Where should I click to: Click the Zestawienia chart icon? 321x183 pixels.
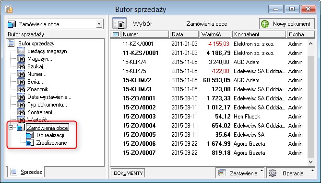tap(222, 173)
